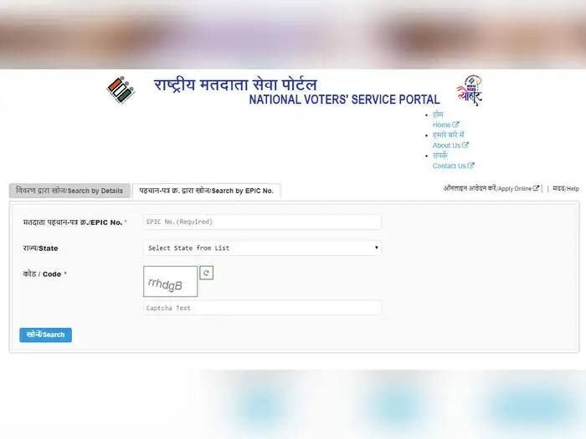Click the blue Search button
Screen dimensions: 586x439
pyautogui.click(x=45, y=334)
